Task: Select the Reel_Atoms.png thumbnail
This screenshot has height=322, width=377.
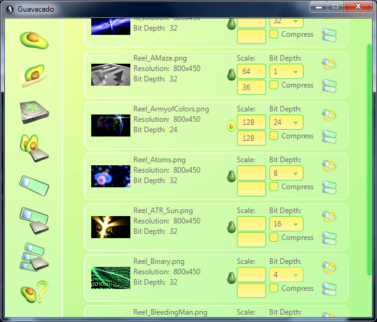Action: 111,176
